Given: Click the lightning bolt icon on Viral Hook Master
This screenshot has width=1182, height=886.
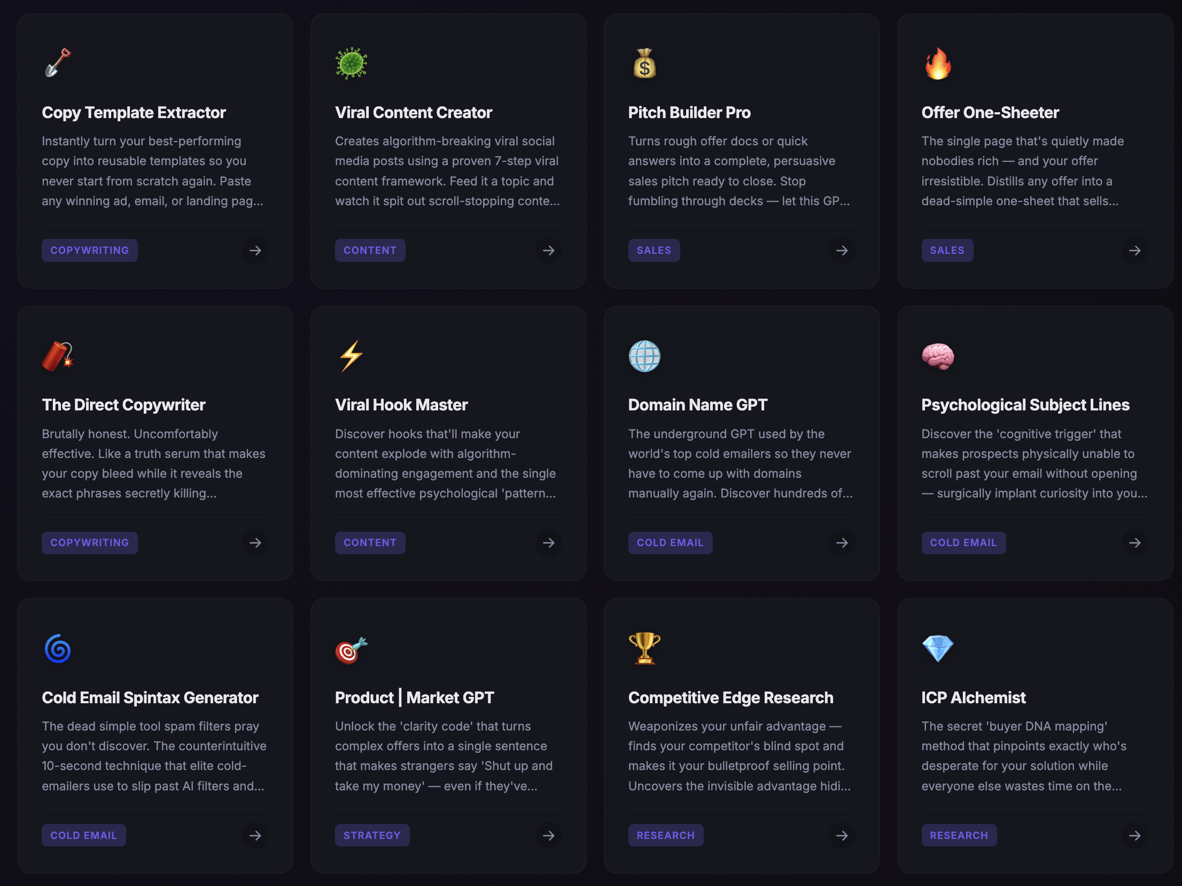Looking at the screenshot, I should [x=350, y=355].
